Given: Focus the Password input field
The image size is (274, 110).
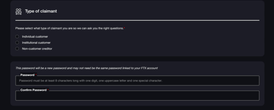Looking at the screenshot, I should [137, 81].
